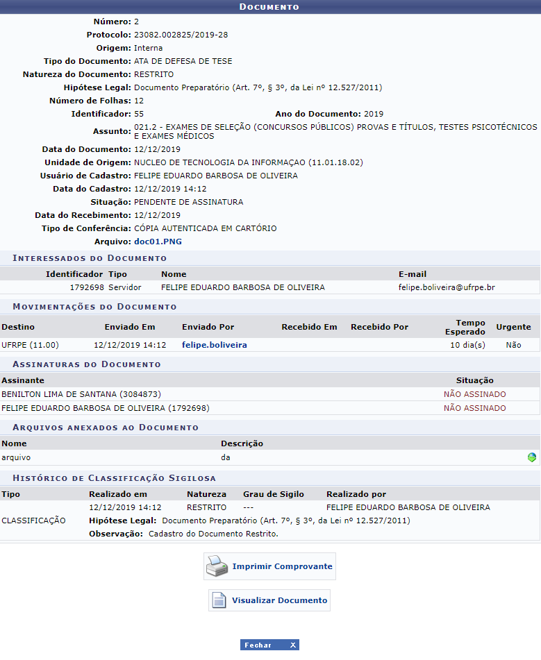Select protocol number 23082.002825/2019-28
Screen dimensions: 541x660
point(181,35)
